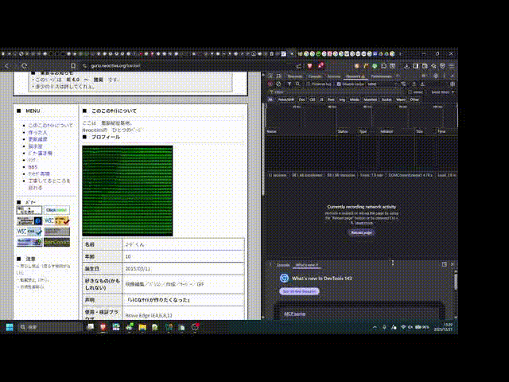
Task: Click the clear network log icon
Action: pyautogui.click(x=278, y=83)
